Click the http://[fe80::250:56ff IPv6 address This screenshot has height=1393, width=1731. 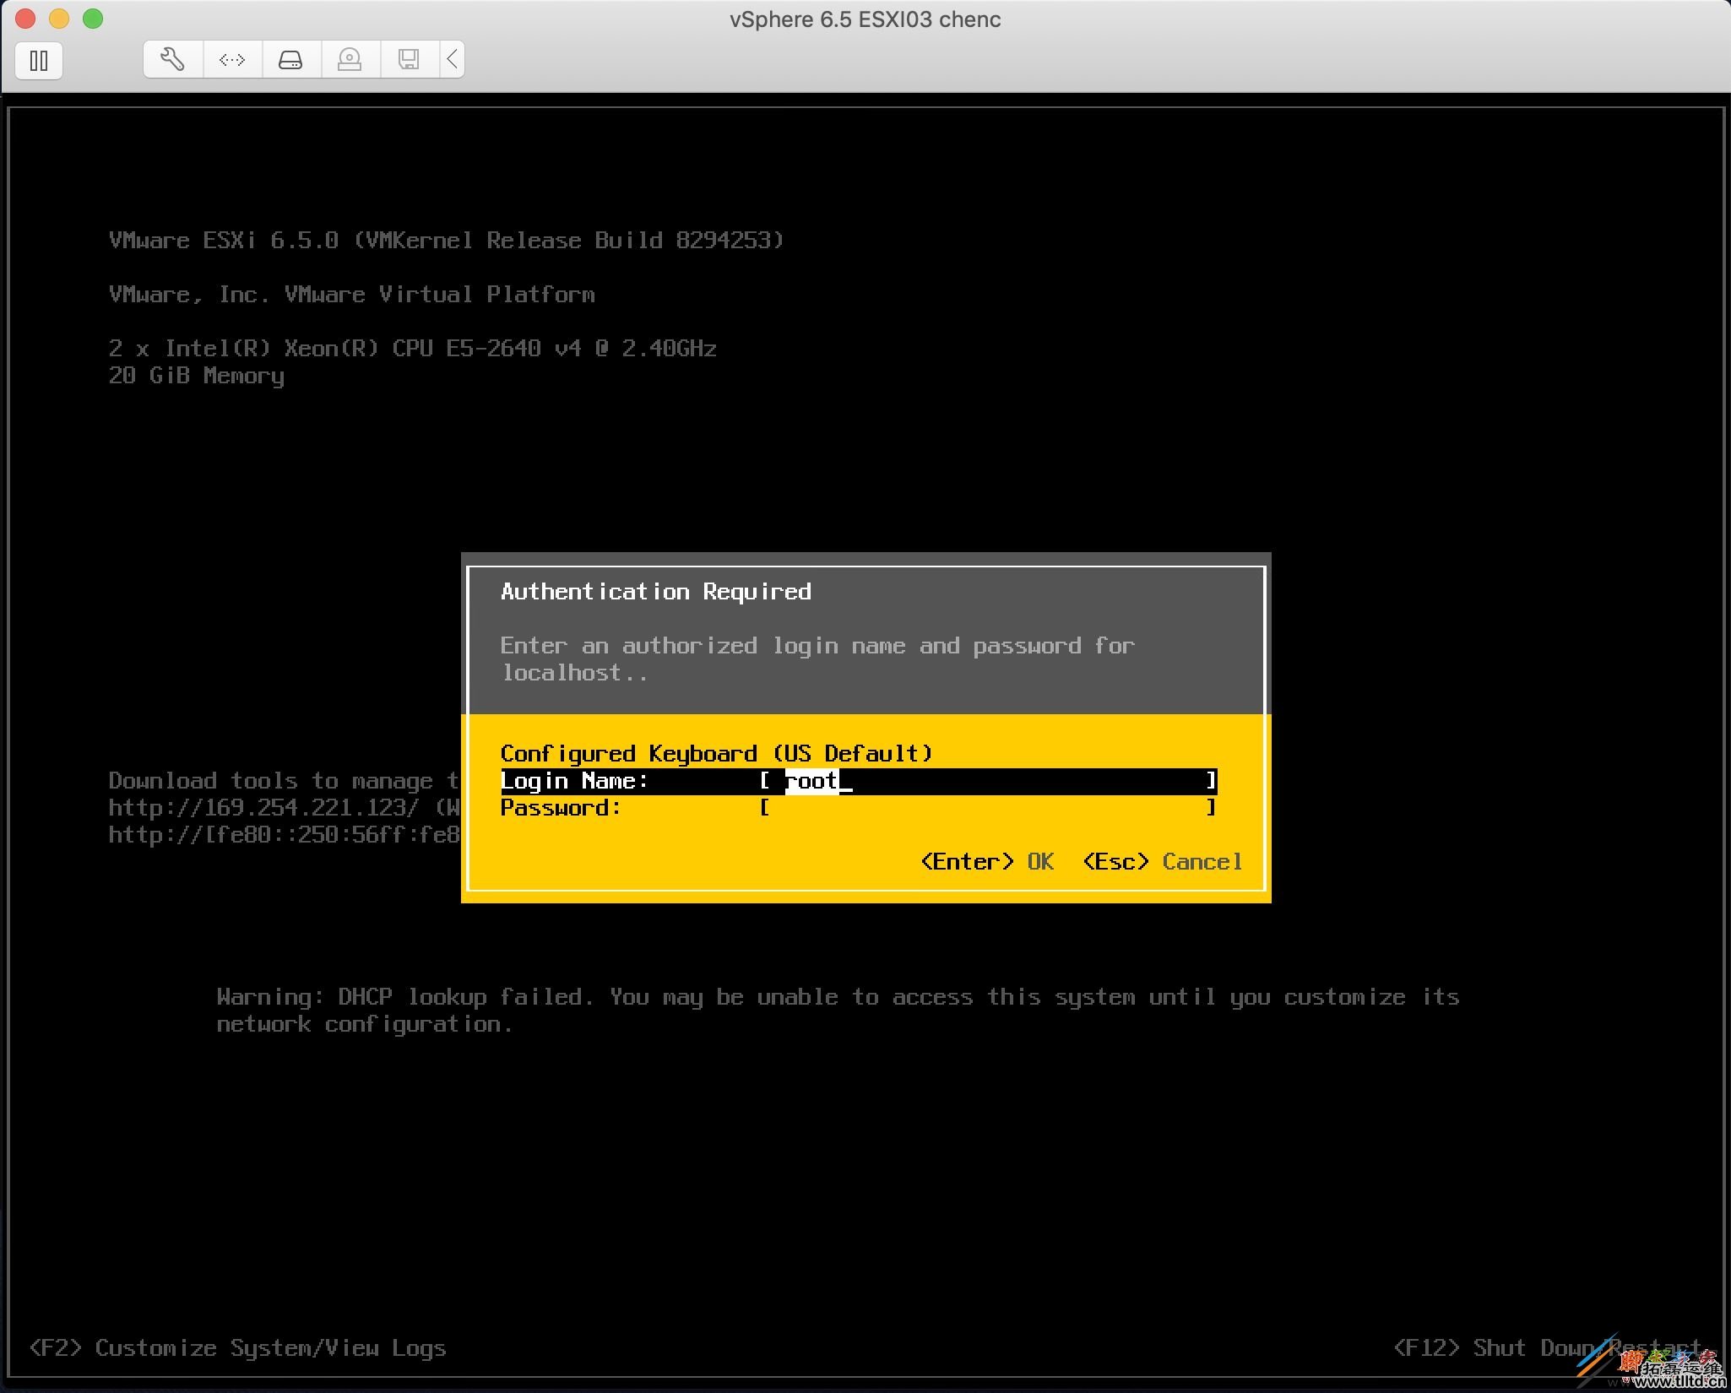click(x=285, y=835)
